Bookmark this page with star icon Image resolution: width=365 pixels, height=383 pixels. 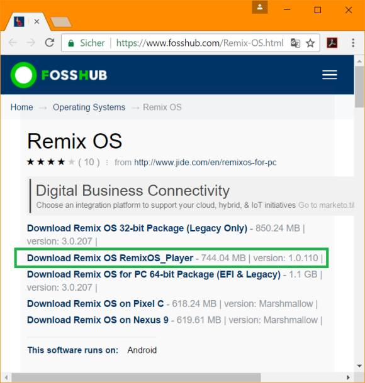pos(310,43)
